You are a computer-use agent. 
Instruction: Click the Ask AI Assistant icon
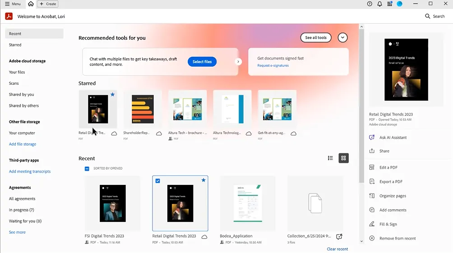click(372, 138)
